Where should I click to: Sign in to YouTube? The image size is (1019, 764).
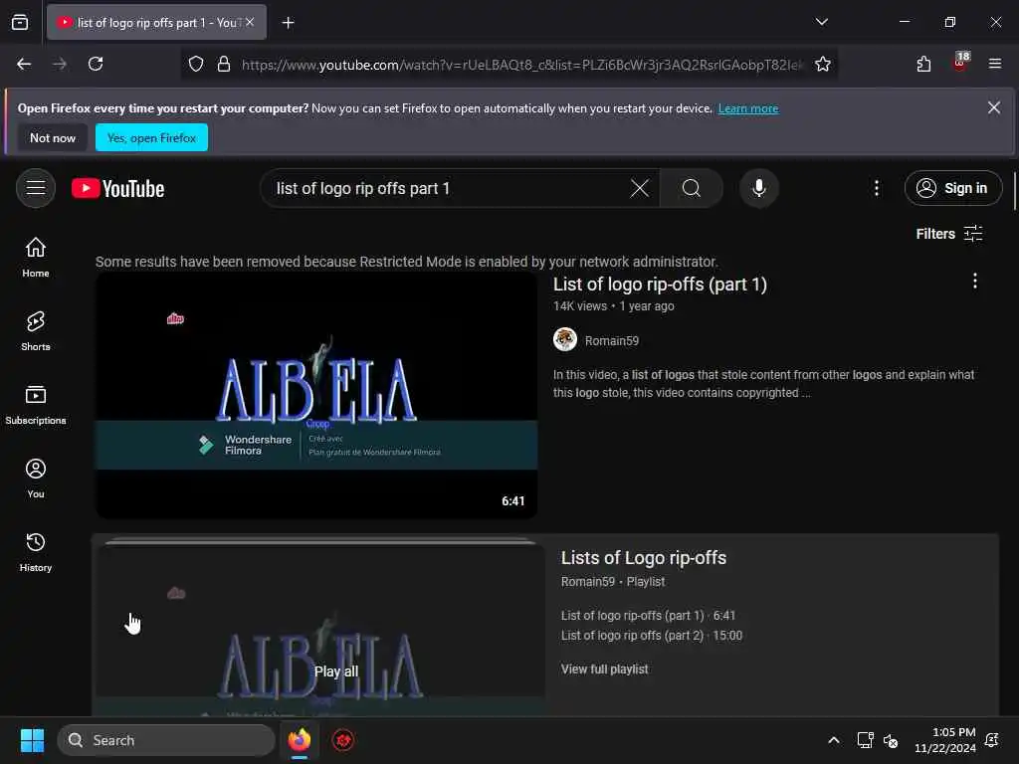tap(952, 188)
